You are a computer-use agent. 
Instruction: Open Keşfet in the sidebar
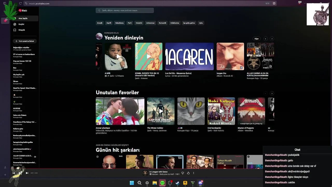[25, 24]
